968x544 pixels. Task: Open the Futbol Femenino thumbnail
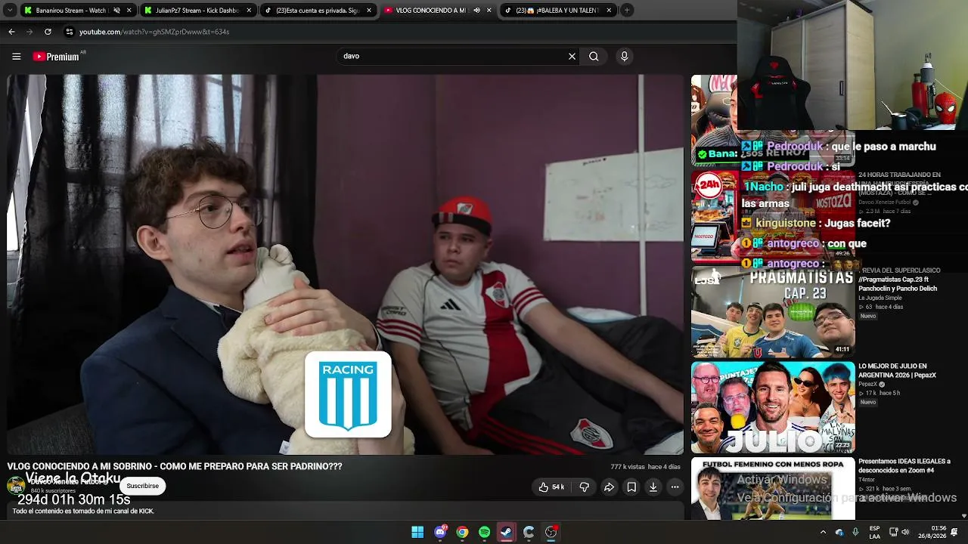tap(773, 488)
